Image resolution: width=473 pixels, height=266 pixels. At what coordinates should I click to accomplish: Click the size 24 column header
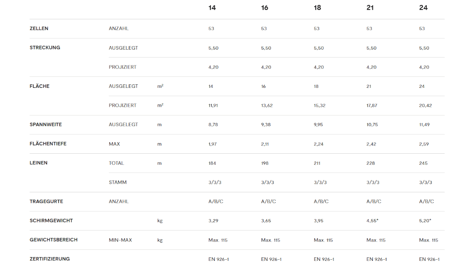[423, 8]
